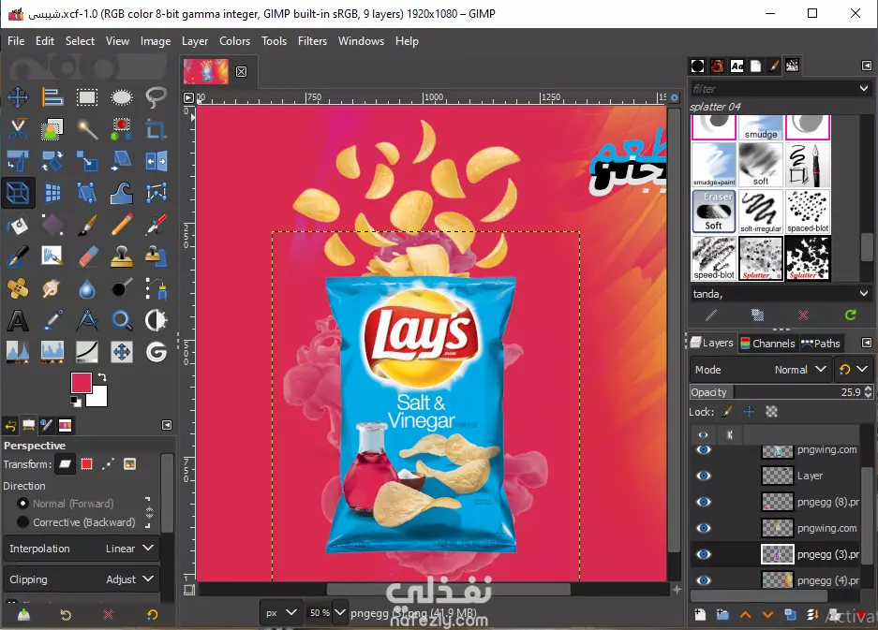This screenshot has height=630, width=878.
Task: Select the Free Select lasso tool
Action: coord(156,97)
